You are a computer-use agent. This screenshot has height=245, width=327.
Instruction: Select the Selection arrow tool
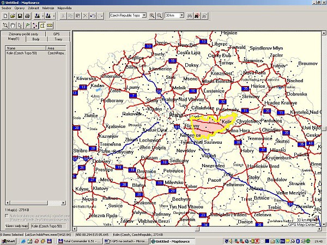[x=20, y=26]
